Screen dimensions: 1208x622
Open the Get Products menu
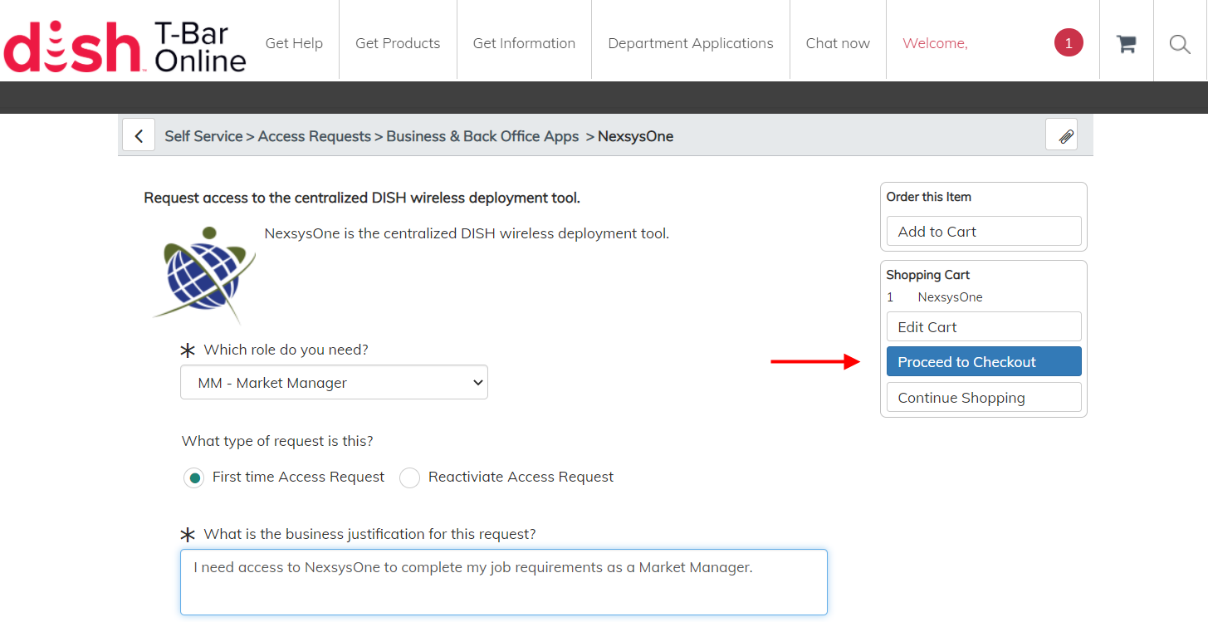click(x=398, y=43)
